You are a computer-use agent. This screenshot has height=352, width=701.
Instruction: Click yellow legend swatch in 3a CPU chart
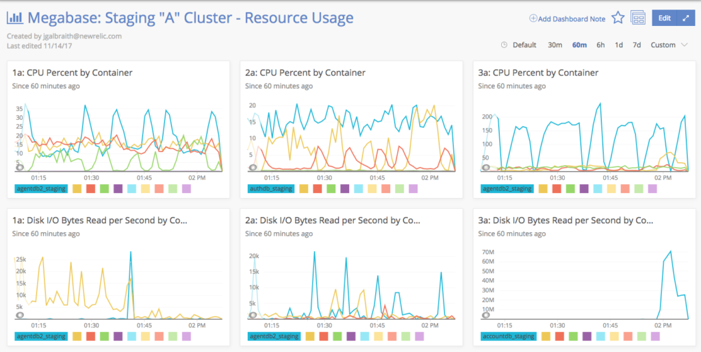tap(543, 189)
